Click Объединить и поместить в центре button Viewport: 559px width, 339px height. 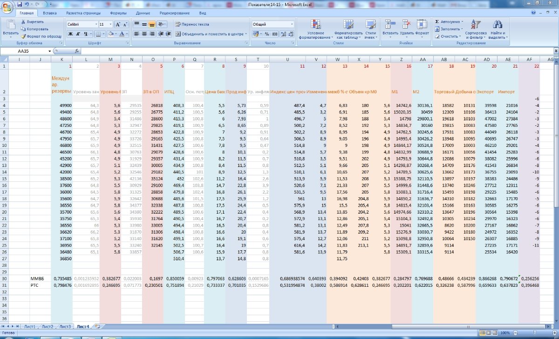click(x=211, y=34)
